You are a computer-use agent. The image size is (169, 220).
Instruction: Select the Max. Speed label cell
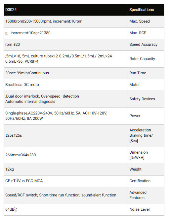[146, 22]
